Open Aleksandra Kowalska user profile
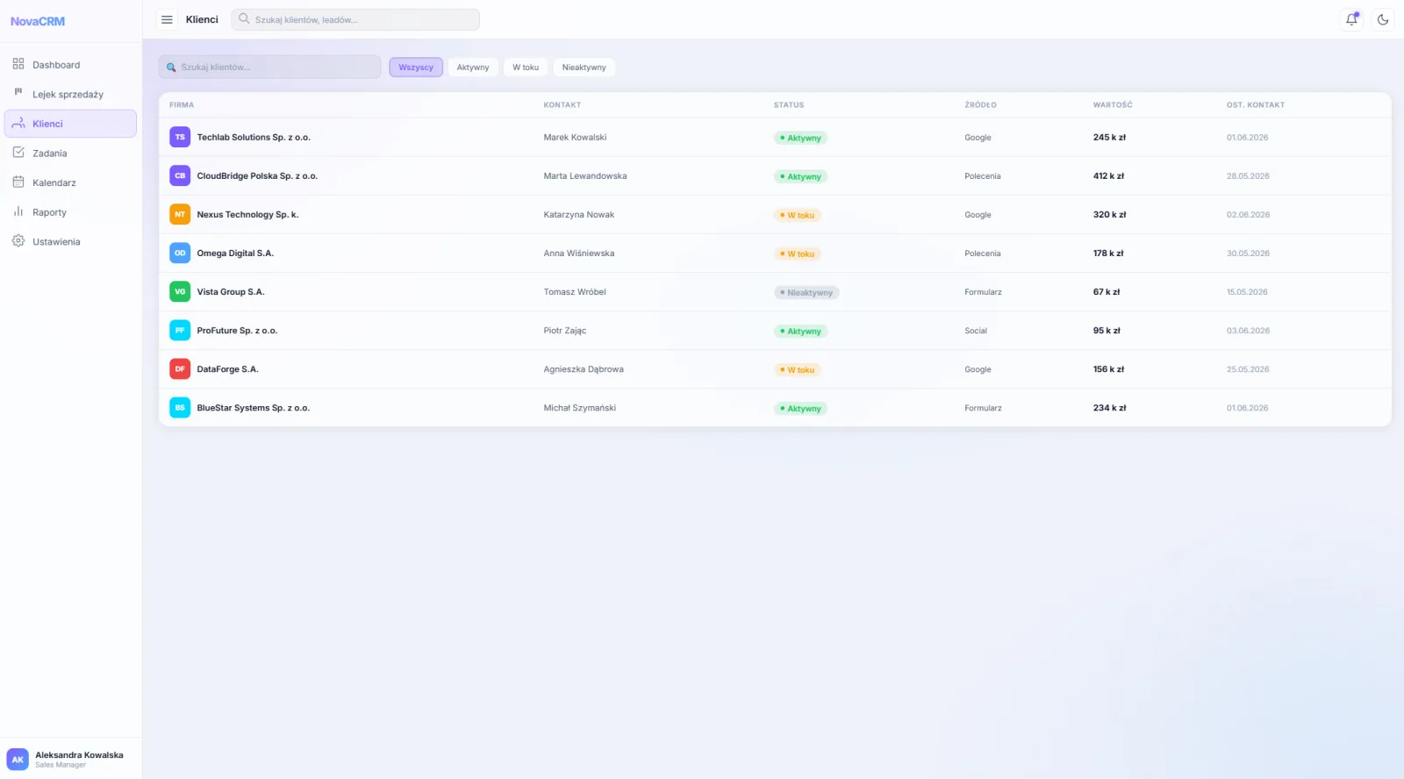The image size is (1404, 779). pos(70,759)
